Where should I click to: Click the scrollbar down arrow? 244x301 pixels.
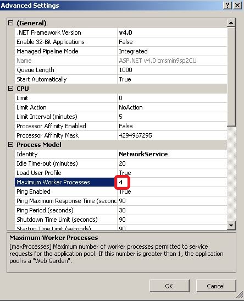[231, 226]
